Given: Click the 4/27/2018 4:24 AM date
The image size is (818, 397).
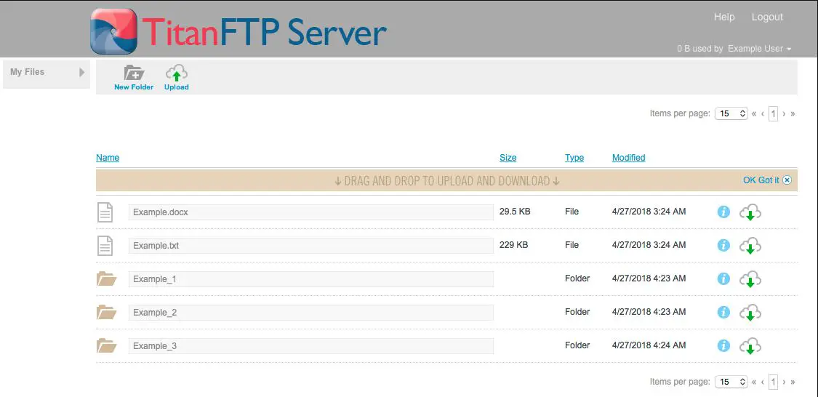Looking at the screenshot, I should (649, 345).
